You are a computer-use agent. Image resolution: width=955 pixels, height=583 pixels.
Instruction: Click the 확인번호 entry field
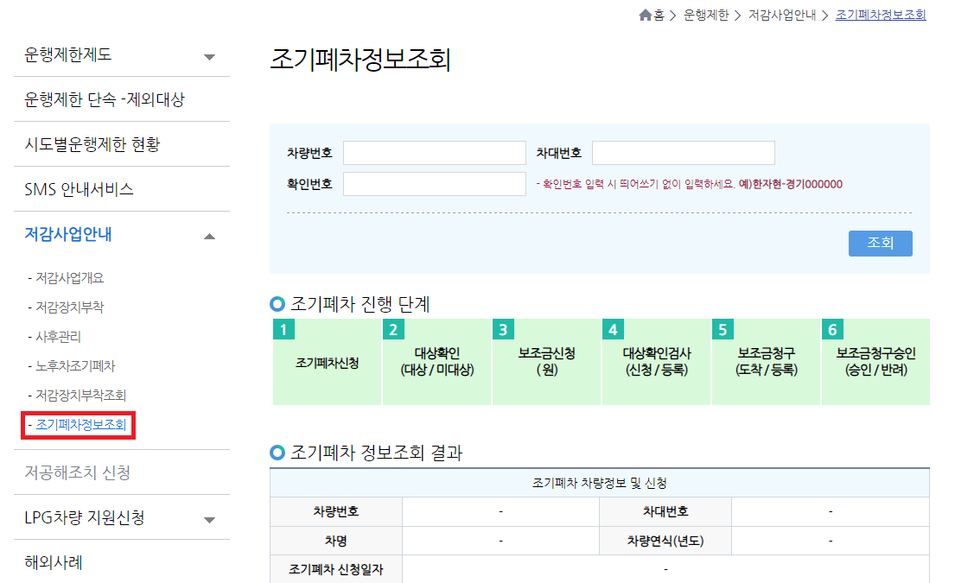point(433,183)
